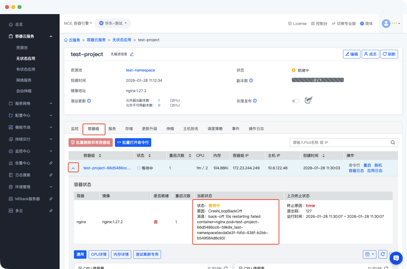Sort the table by 状态 column

[149, 155]
